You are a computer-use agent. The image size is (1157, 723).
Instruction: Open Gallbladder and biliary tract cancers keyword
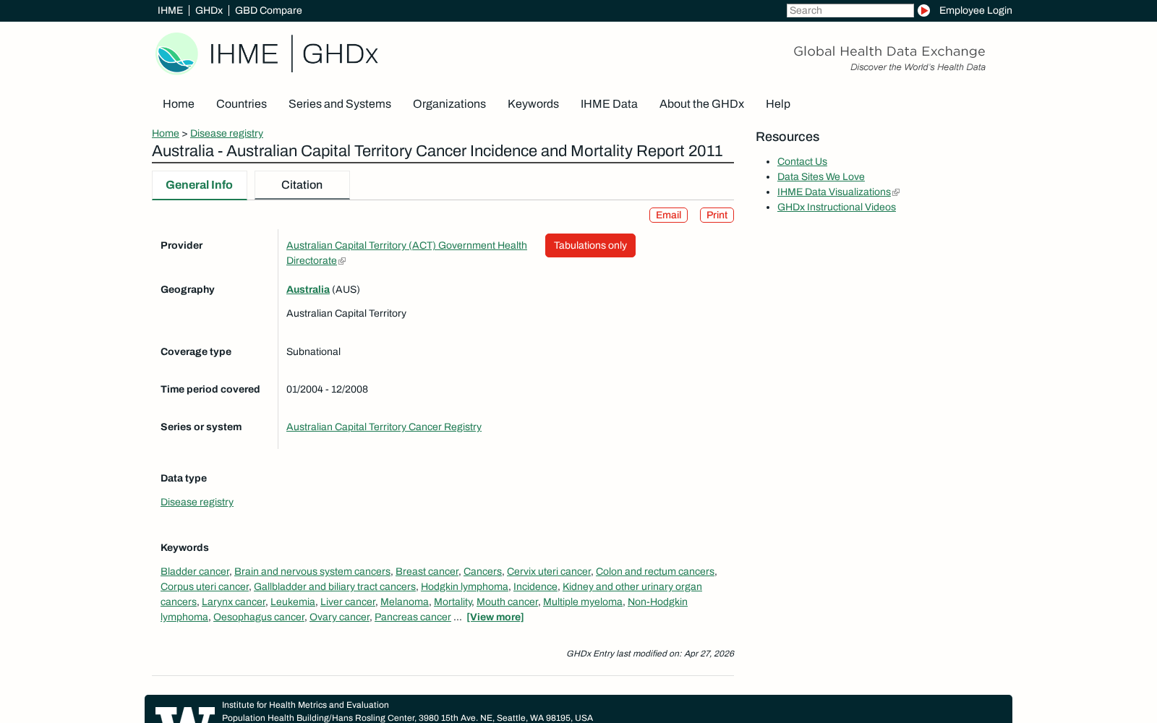(x=335, y=586)
